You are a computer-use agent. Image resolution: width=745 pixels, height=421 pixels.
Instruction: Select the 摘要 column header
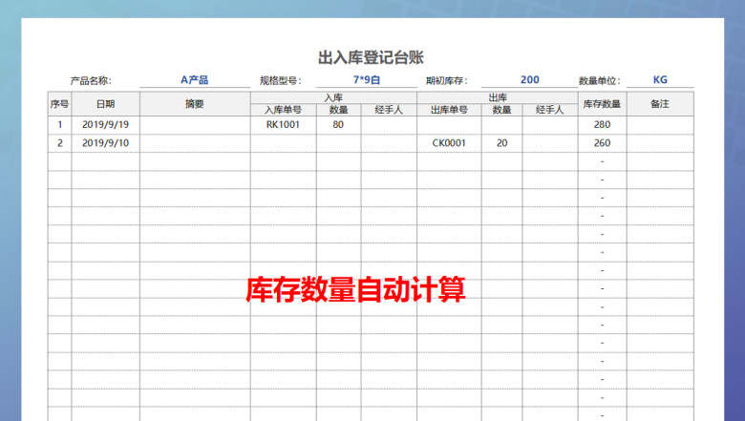point(195,104)
